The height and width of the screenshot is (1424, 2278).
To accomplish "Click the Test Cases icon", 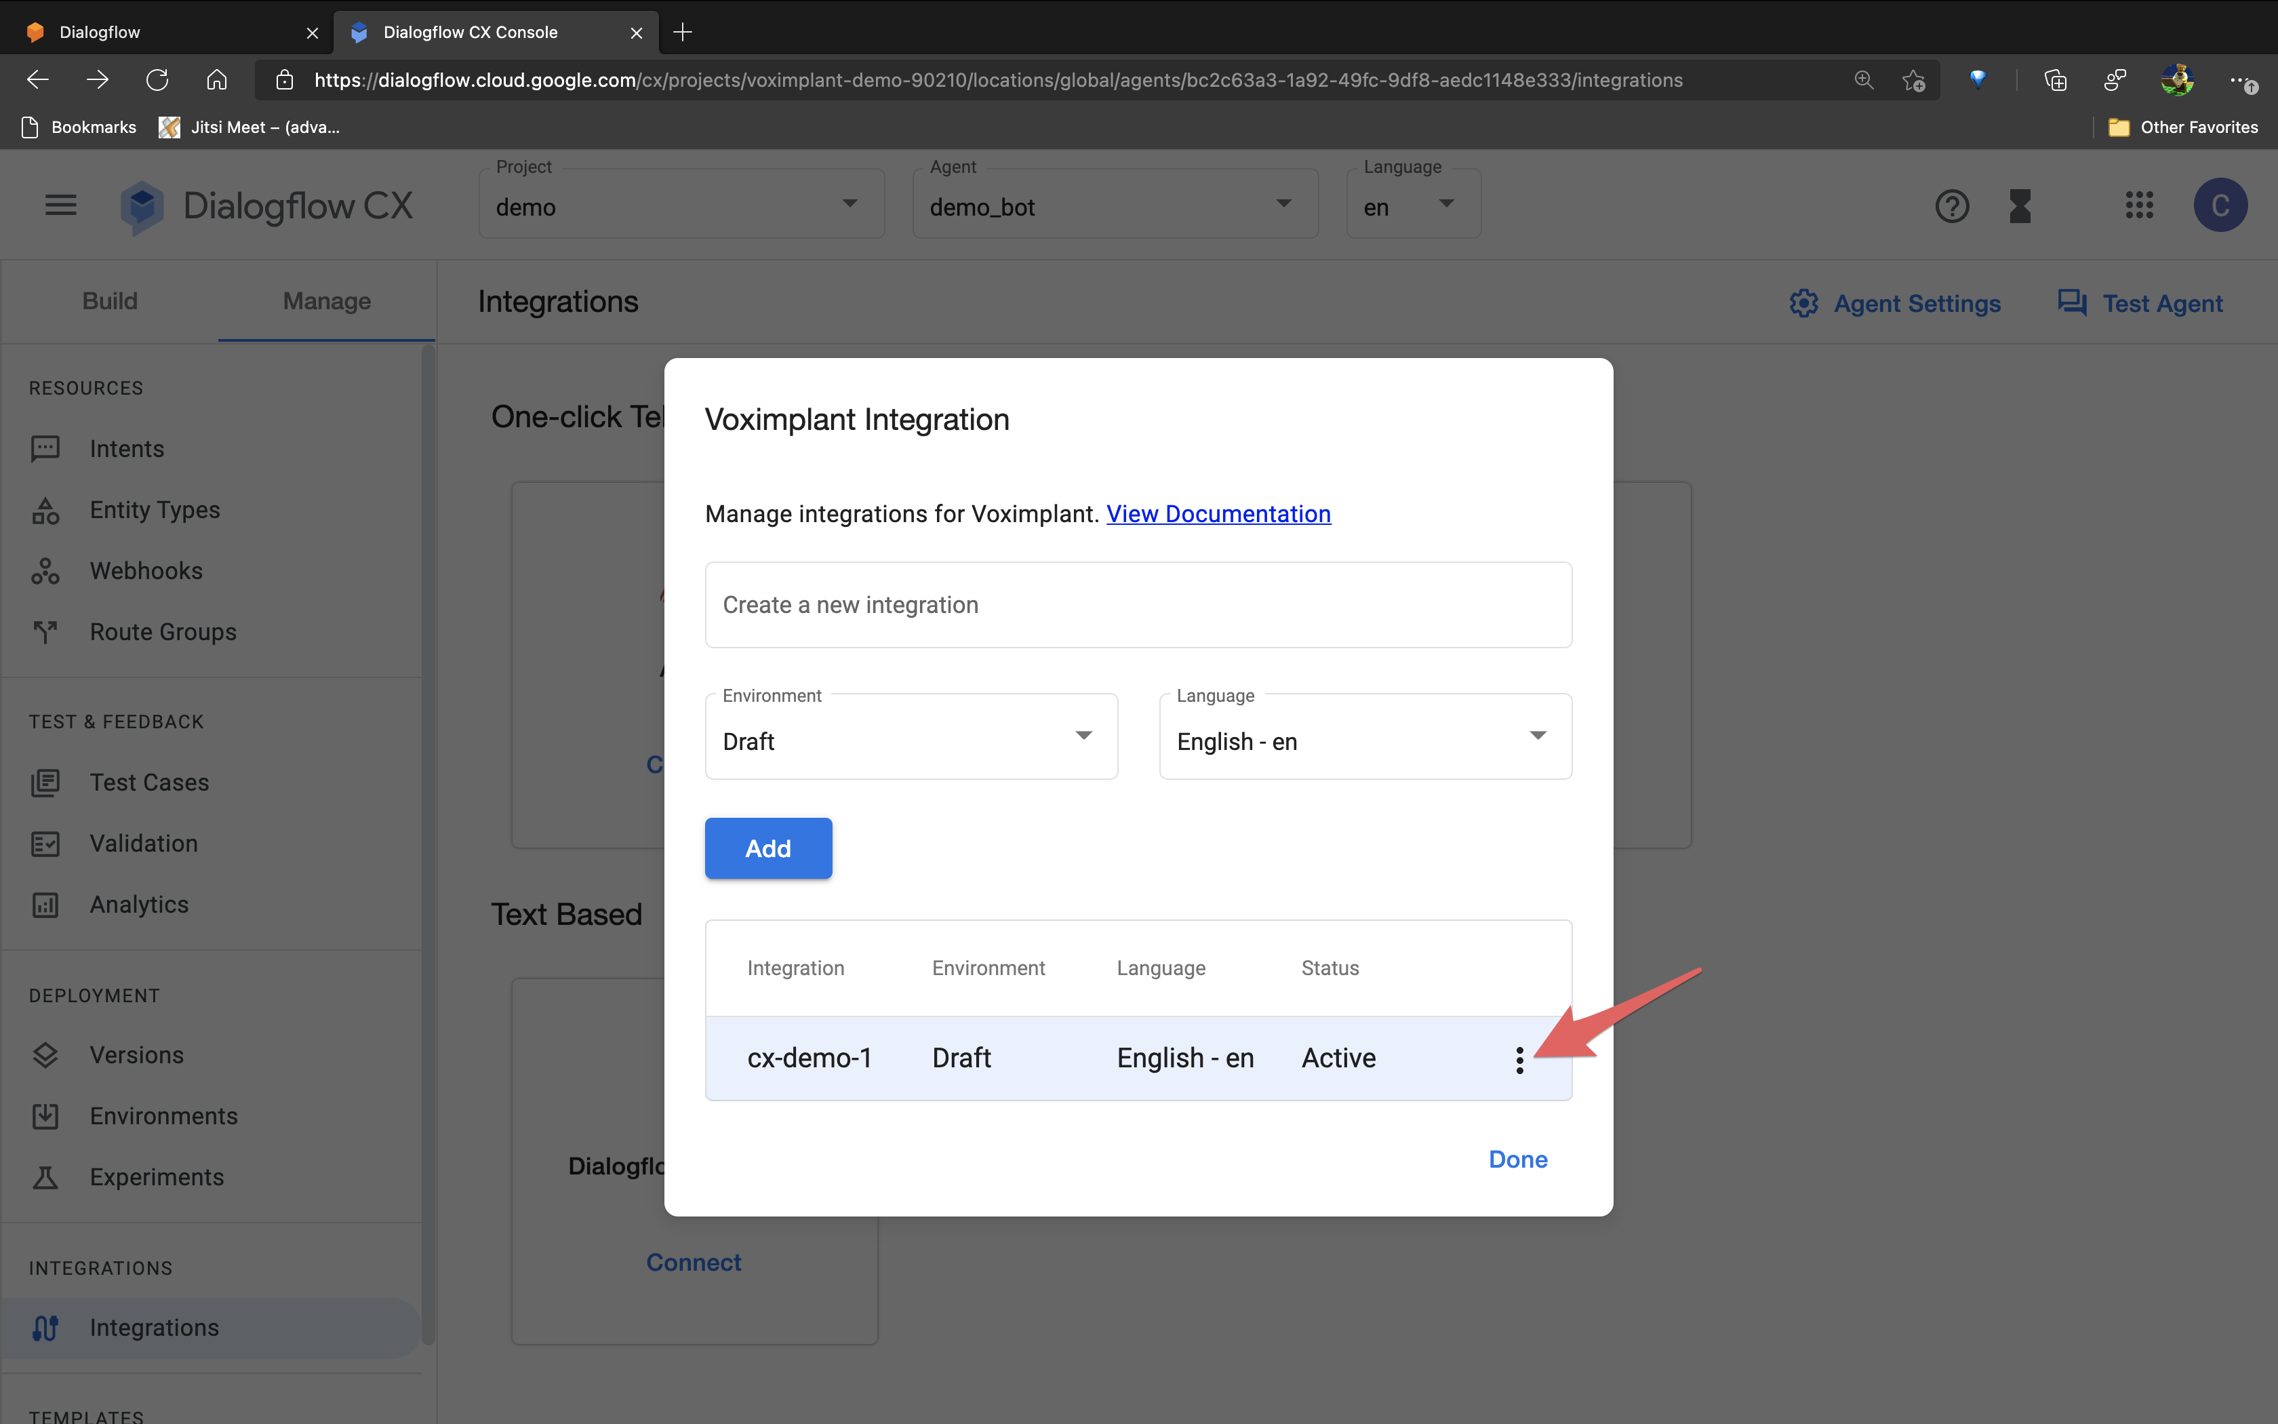I will pos(45,783).
